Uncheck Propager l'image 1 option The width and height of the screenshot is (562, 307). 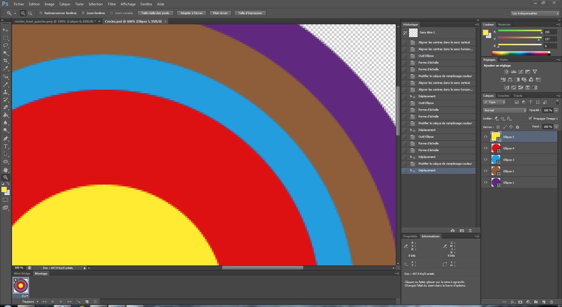tap(530, 118)
